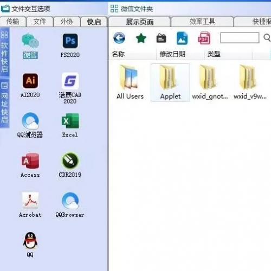Select the Applet folder
This screenshot has height=271, width=271.
tap(170, 82)
